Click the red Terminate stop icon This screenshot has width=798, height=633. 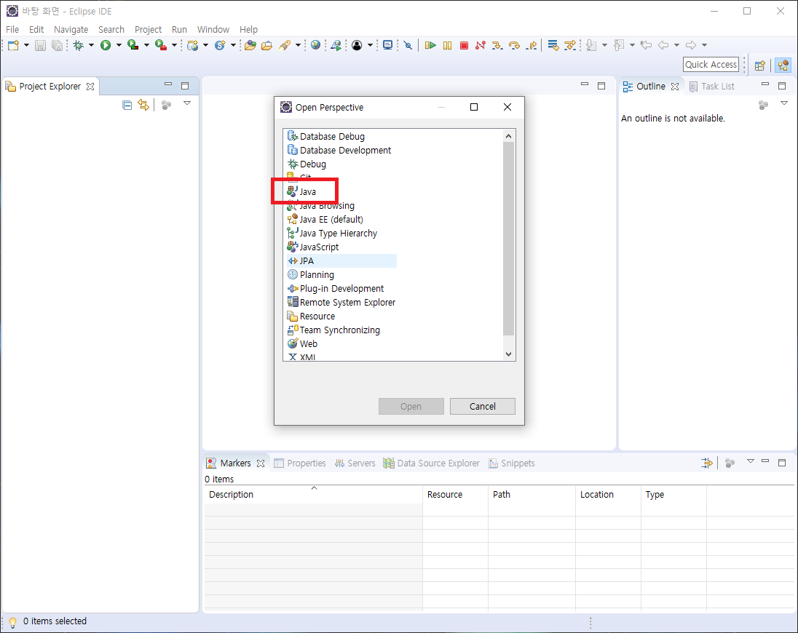(464, 45)
